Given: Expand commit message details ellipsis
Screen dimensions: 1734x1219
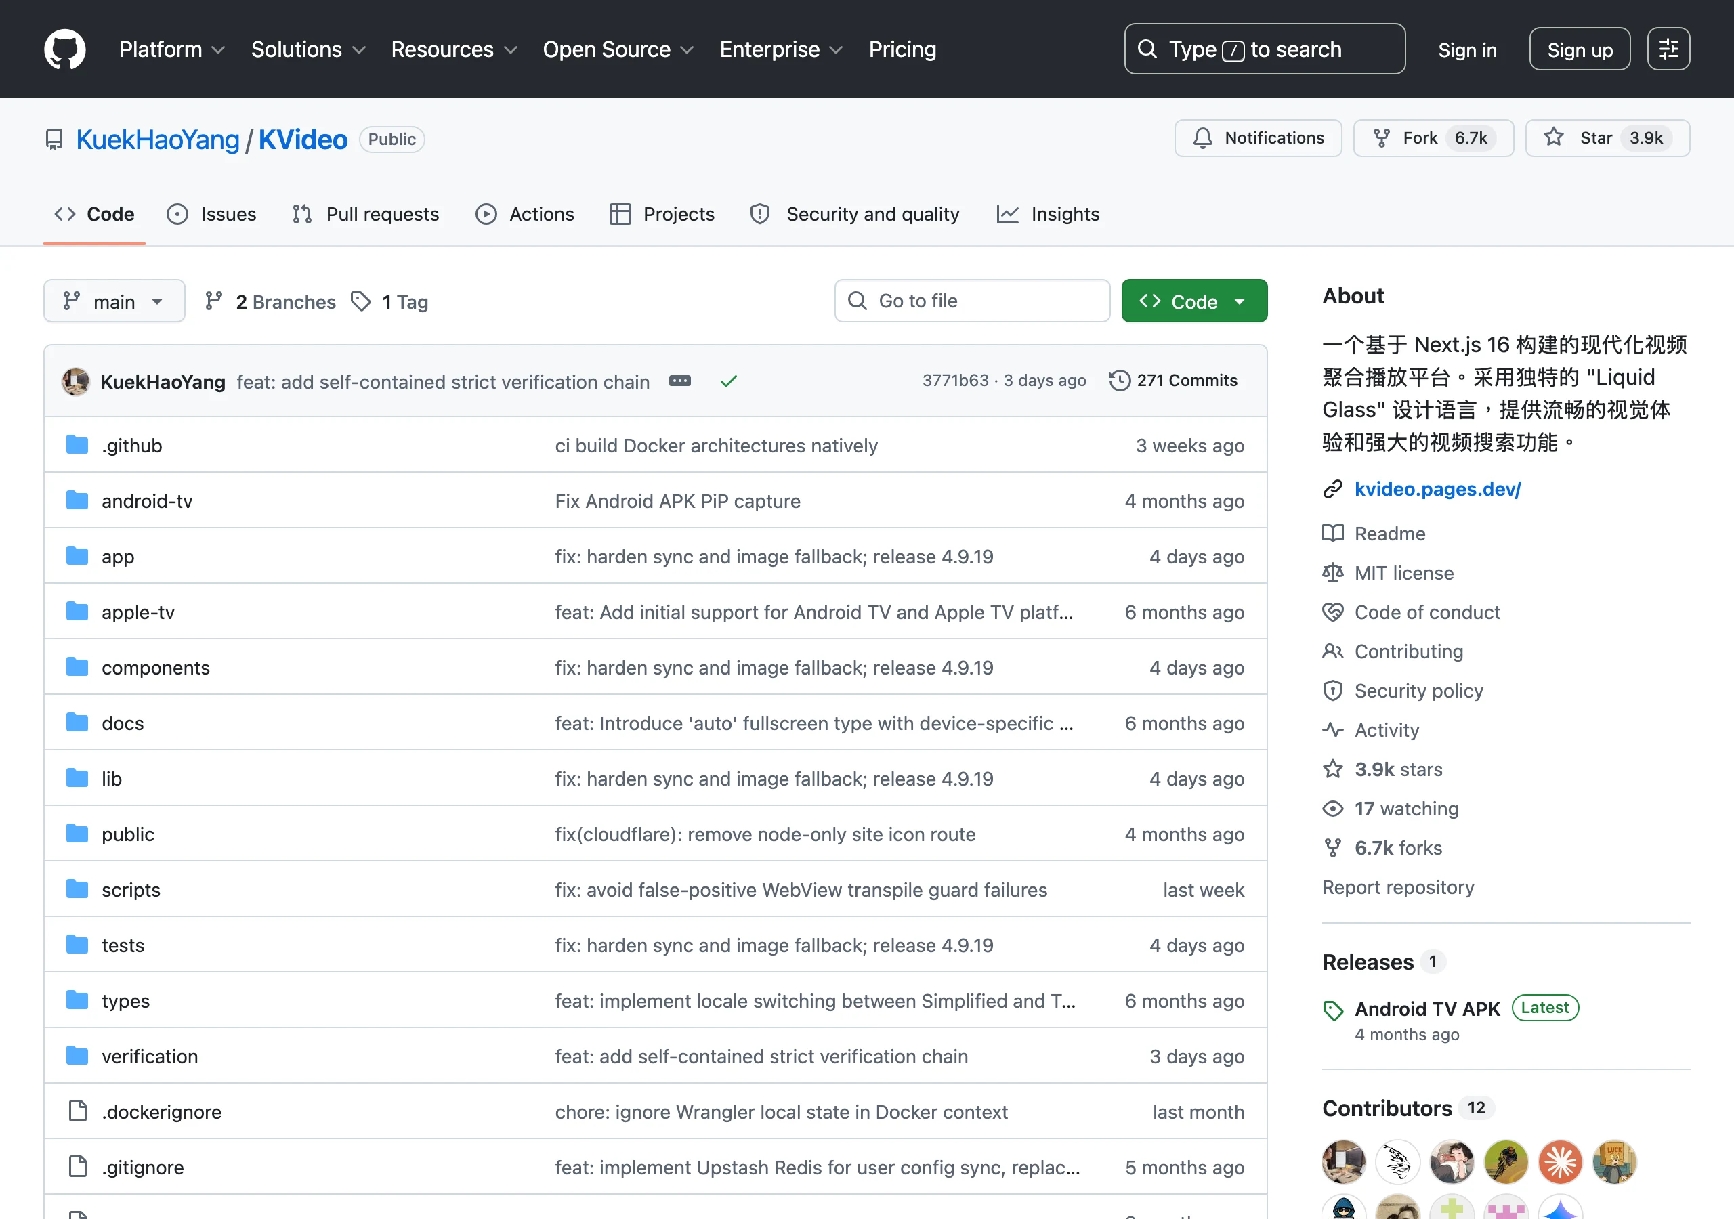Looking at the screenshot, I should (679, 381).
